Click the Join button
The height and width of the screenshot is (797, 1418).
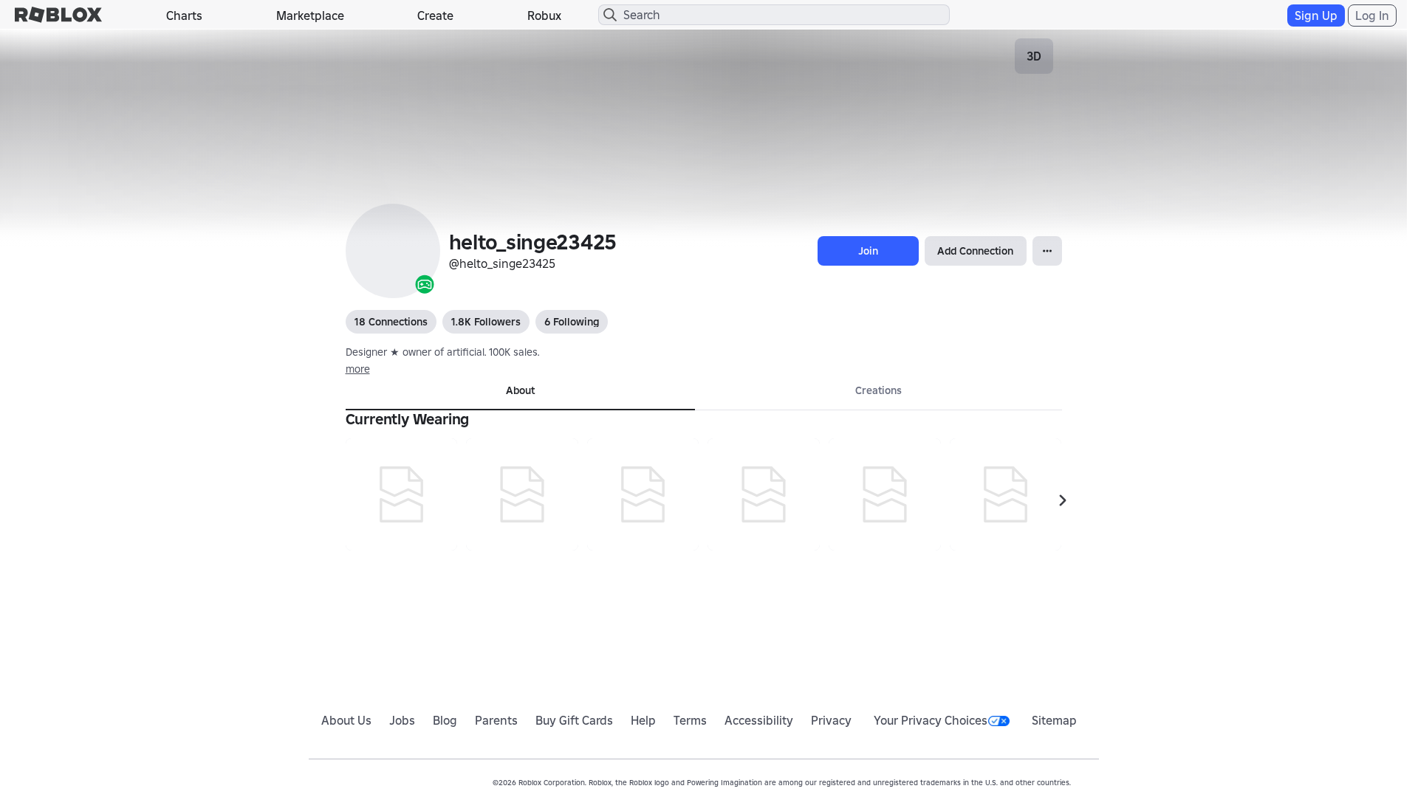click(x=868, y=251)
